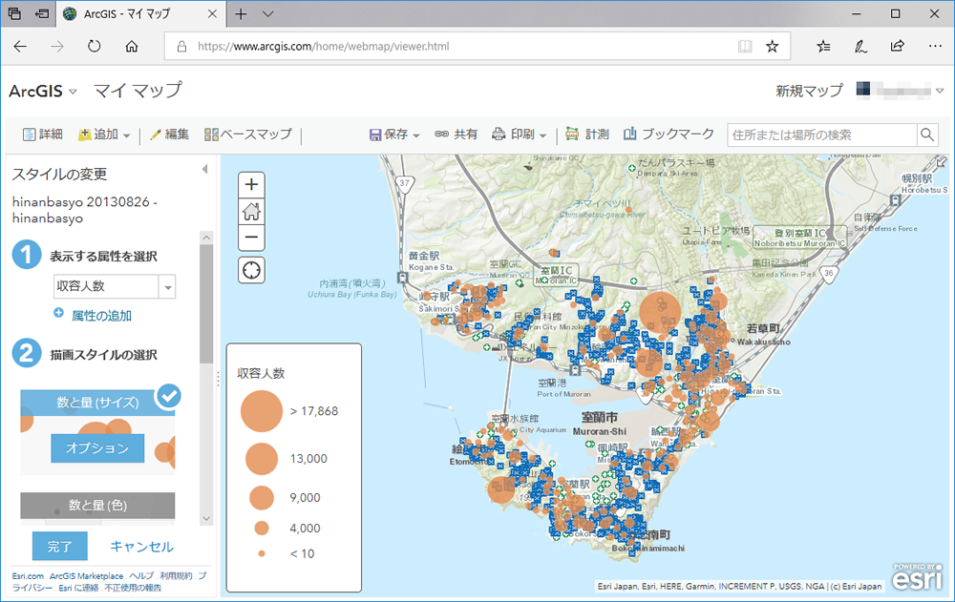Screen dimensions: 955x602
Task: Open the 計測 measure tool
Action: click(x=587, y=135)
